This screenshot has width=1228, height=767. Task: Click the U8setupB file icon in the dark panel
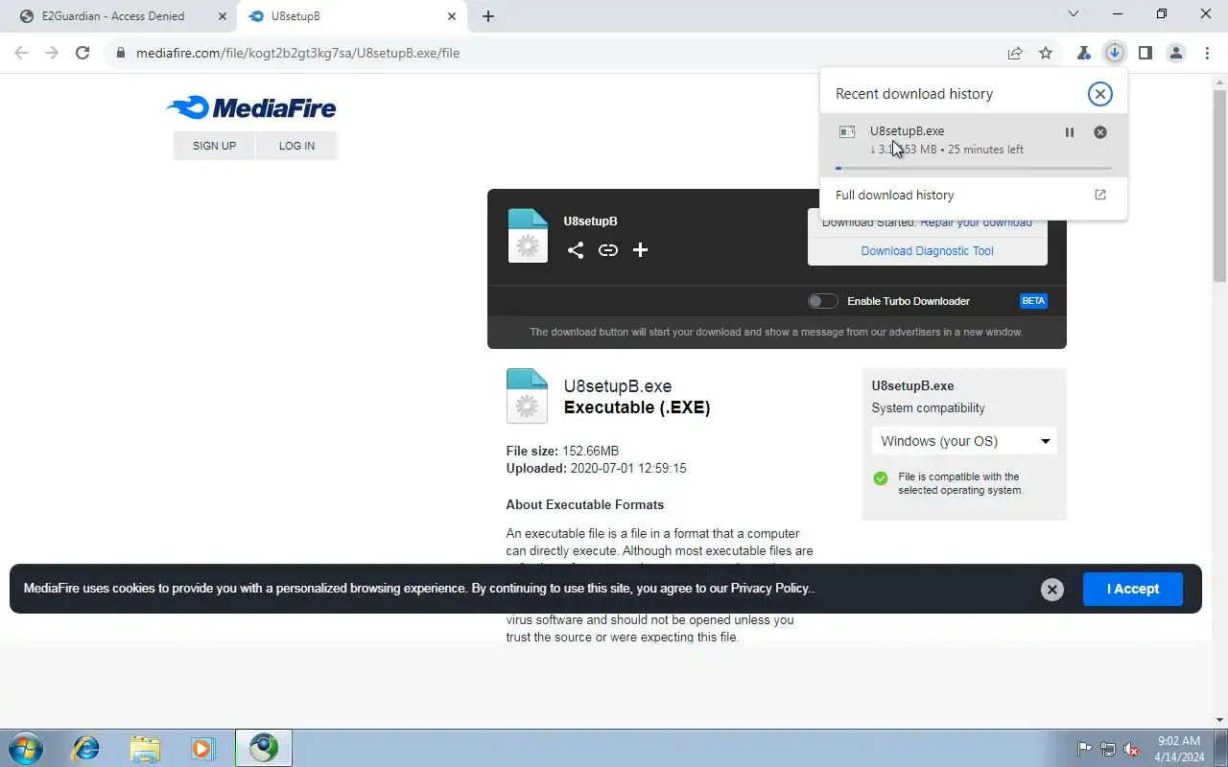(x=528, y=236)
